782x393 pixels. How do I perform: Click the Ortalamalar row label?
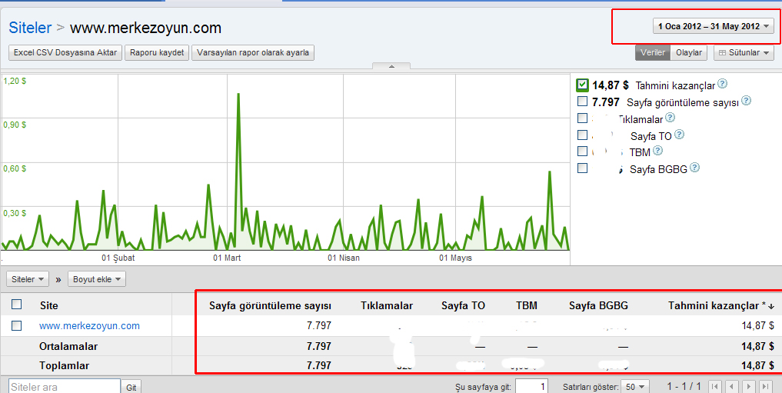[x=68, y=346]
